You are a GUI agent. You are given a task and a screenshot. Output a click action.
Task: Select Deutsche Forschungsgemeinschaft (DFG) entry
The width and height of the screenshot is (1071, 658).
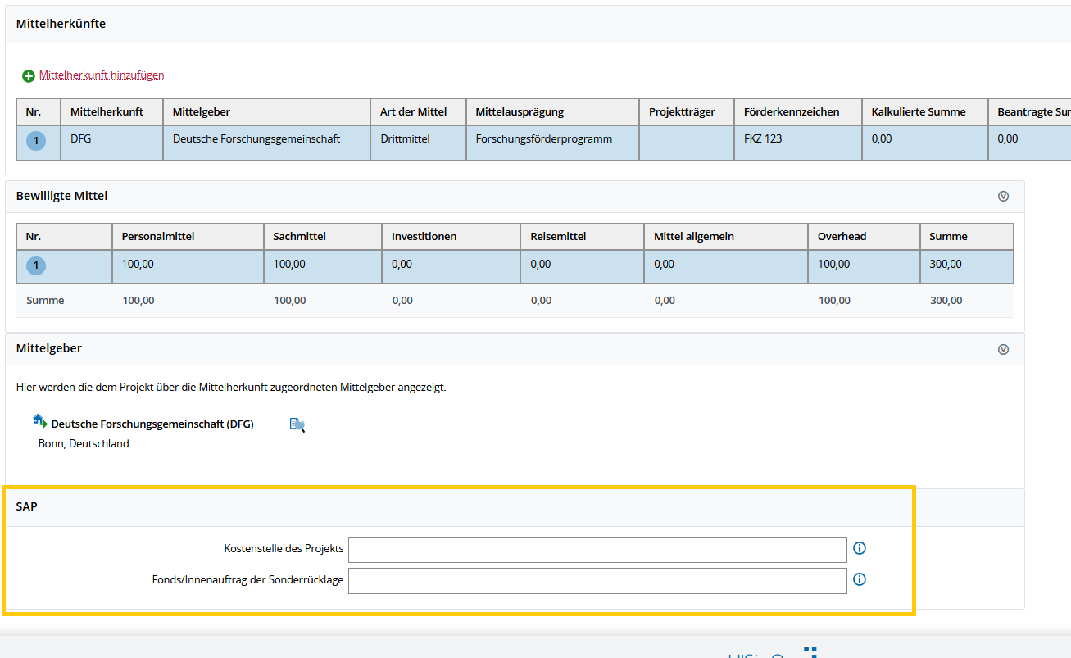tap(152, 424)
